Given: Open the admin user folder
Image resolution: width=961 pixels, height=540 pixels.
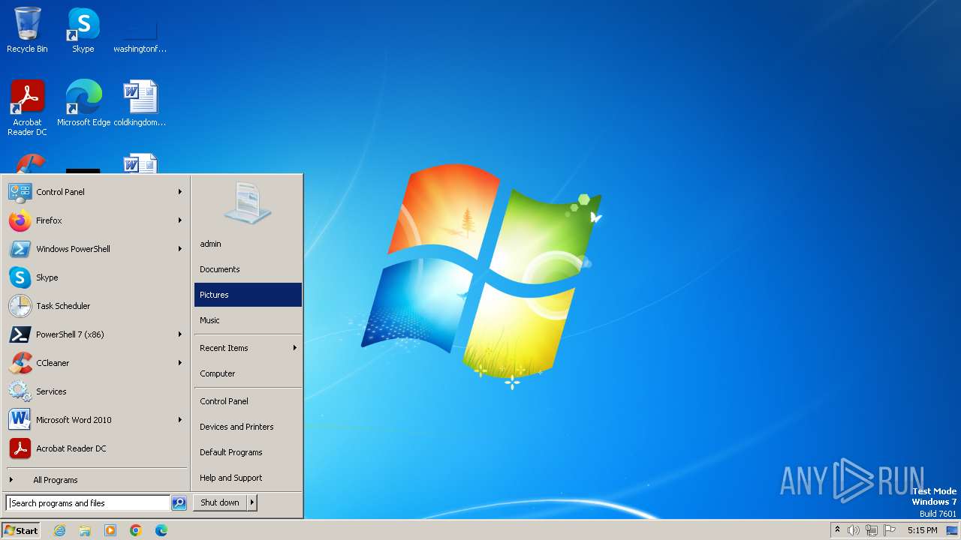Looking at the screenshot, I should (248, 244).
